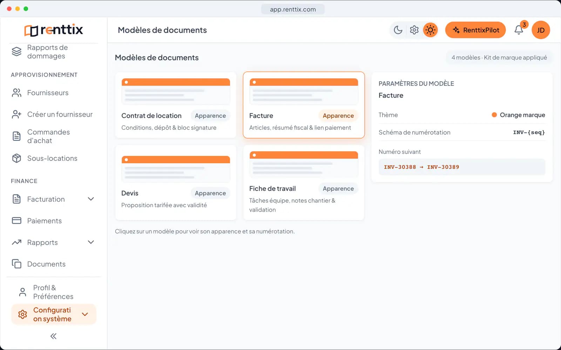The image size is (561, 350).
Task: Open Commandes d'achat document icon
Action: tap(16, 136)
